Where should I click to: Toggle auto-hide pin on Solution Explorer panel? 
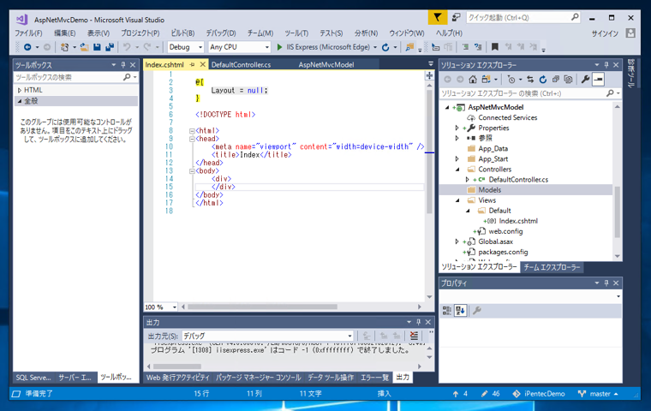[x=606, y=65]
